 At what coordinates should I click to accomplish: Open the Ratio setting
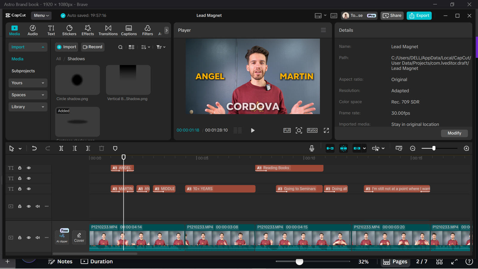pyautogui.click(x=312, y=130)
